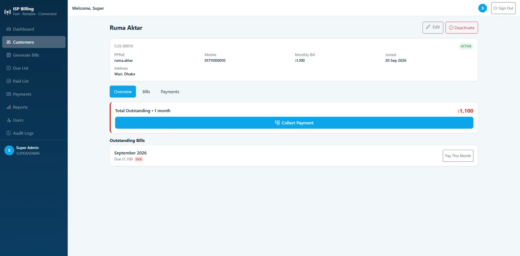Click the Payments cash icon in sidebar

coord(9,94)
